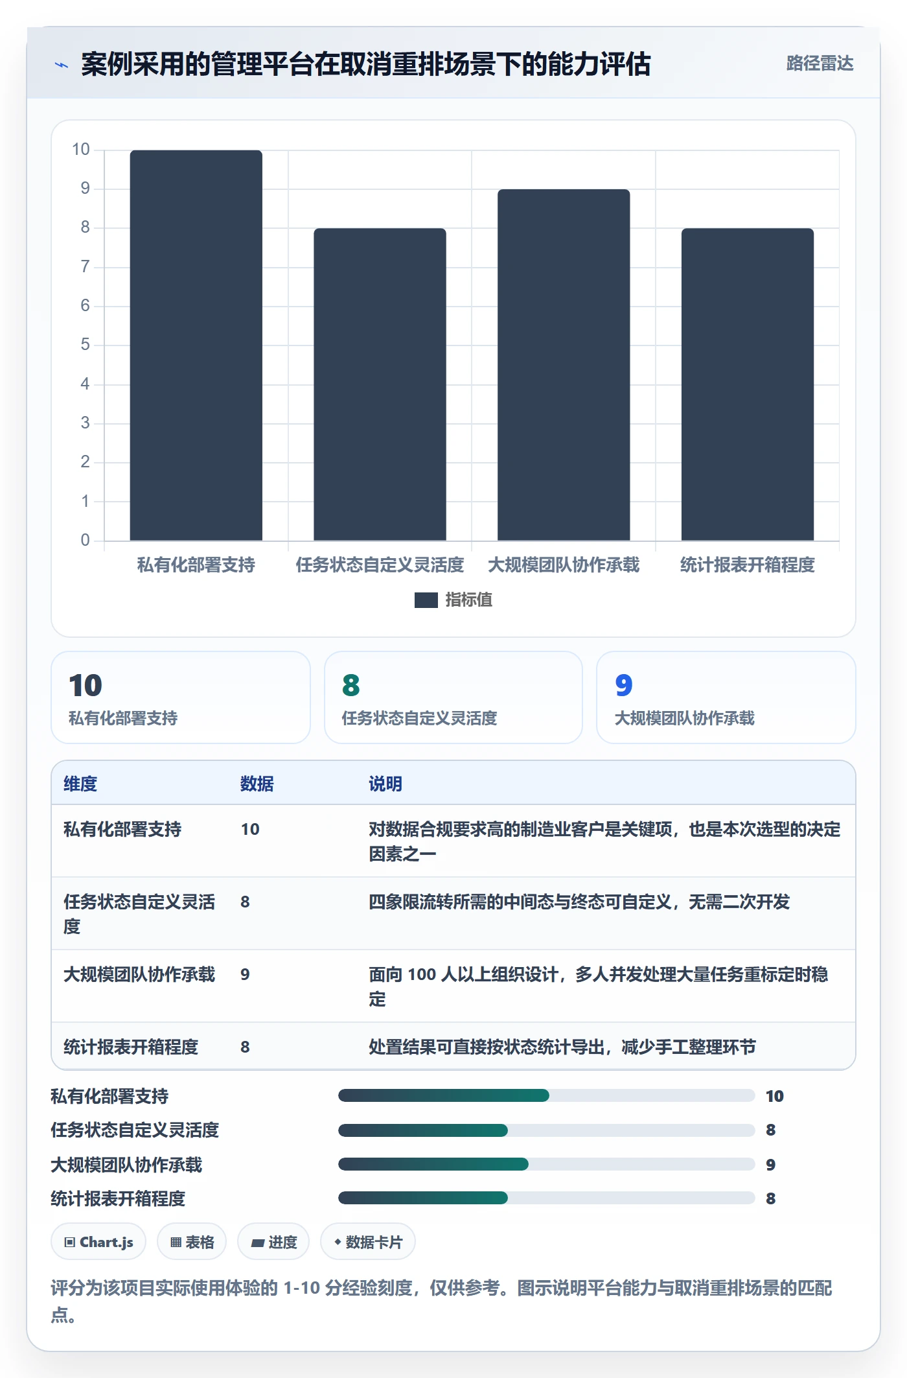Image resolution: width=907 pixels, height=1378 pixels.
Task: Select the 私有化部署支持 bar in the chart
Action: point(196,345)
